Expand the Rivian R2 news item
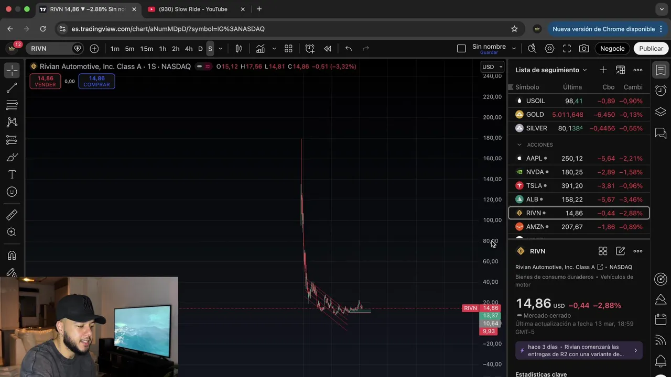This screenshot has height=377, width=671. 579,351
